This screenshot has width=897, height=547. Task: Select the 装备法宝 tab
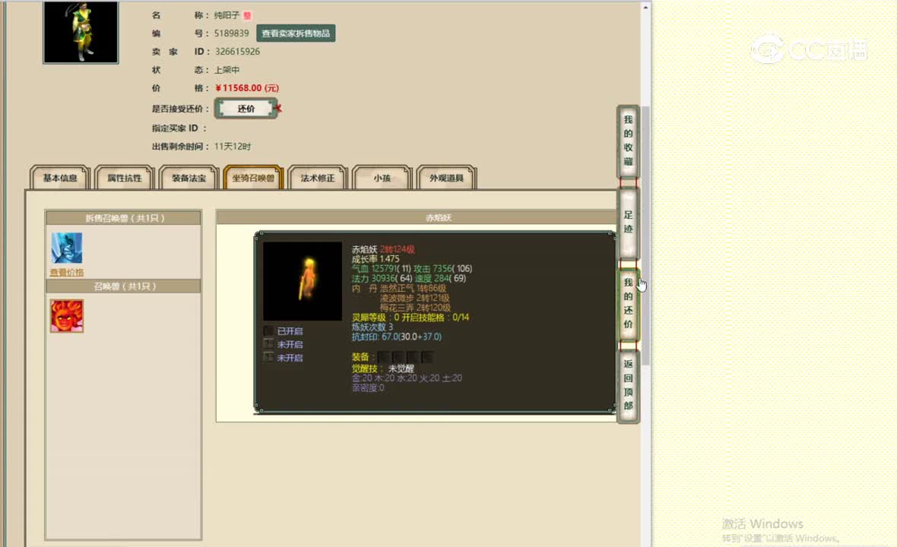point(189,178)
